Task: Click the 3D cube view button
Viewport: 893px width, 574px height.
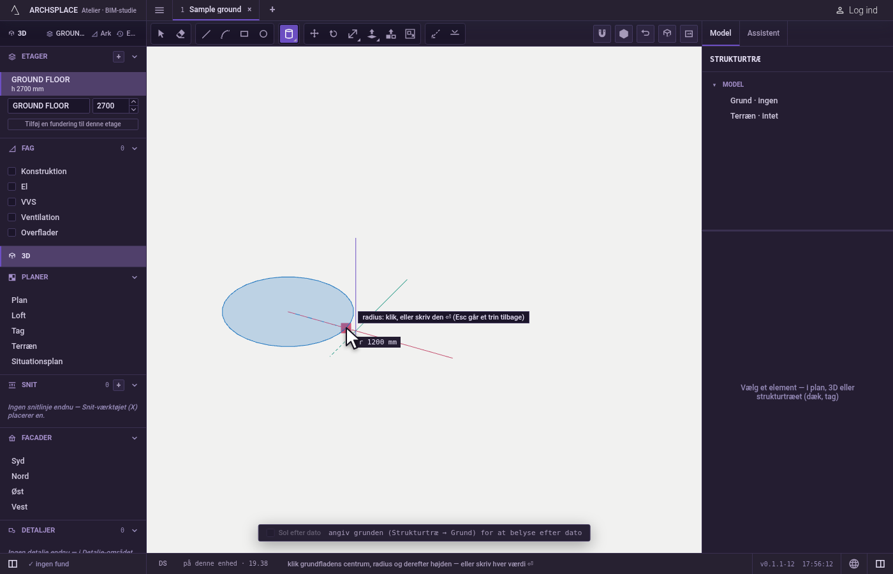Action: click(667, 34)
